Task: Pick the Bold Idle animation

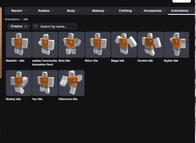Action: tap(71, 45)
